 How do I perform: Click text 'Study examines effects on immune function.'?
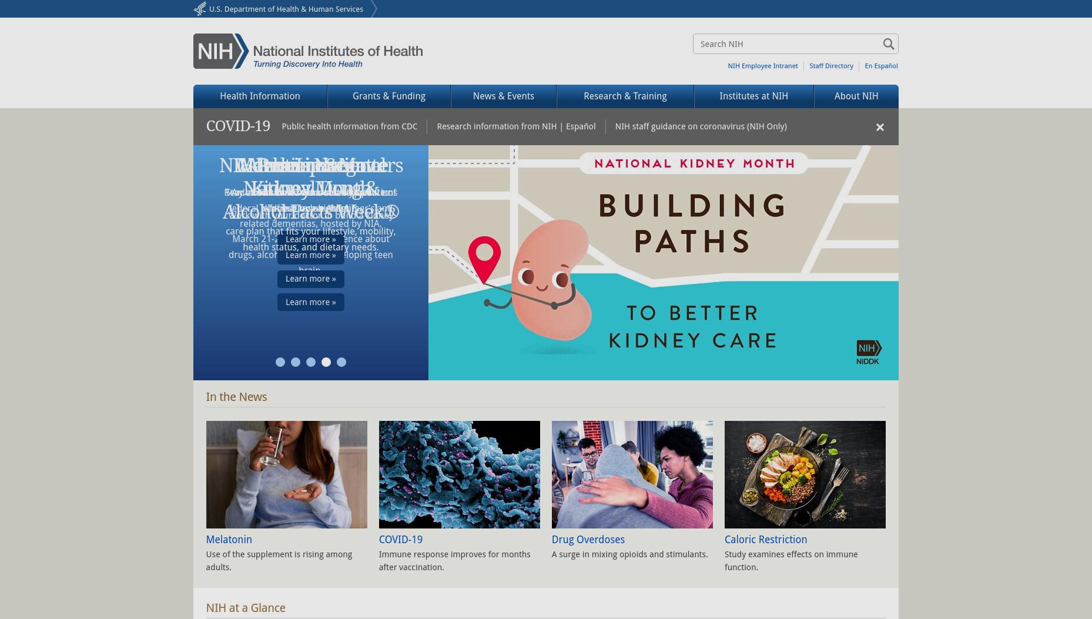pyautogui.click(x=791, y=561)
